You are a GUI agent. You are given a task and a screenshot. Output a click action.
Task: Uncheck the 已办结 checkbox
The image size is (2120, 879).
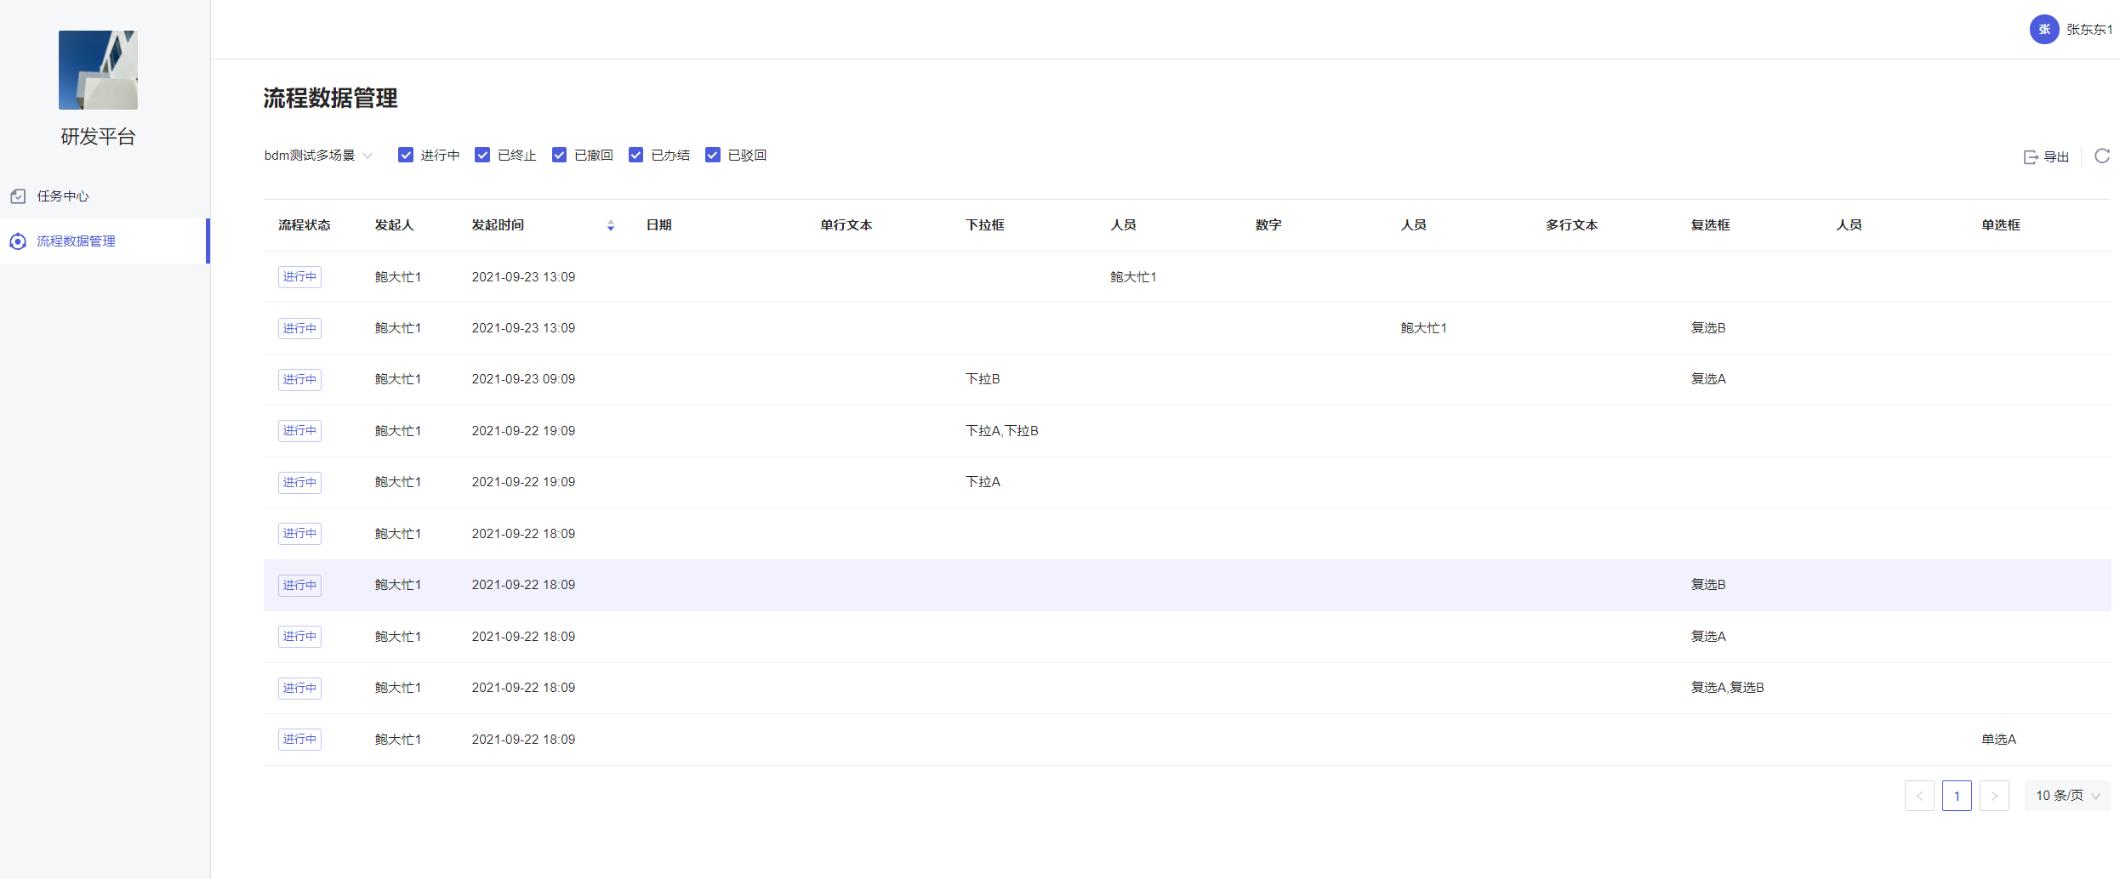click(635, 155)
